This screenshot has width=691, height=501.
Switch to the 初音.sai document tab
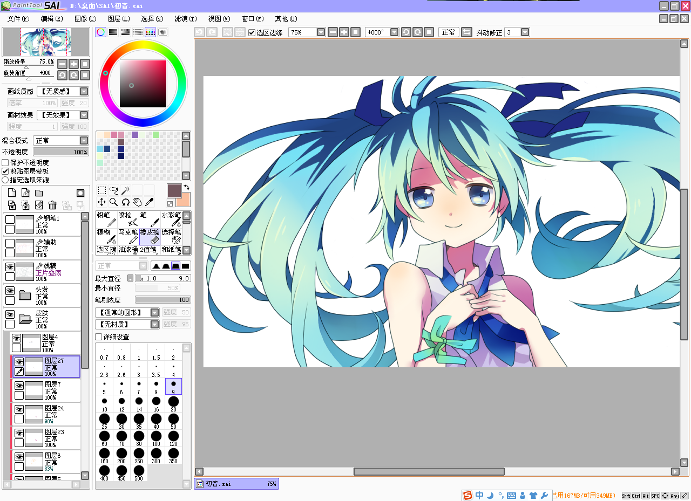pyautogui.click(x=236, y=484)
